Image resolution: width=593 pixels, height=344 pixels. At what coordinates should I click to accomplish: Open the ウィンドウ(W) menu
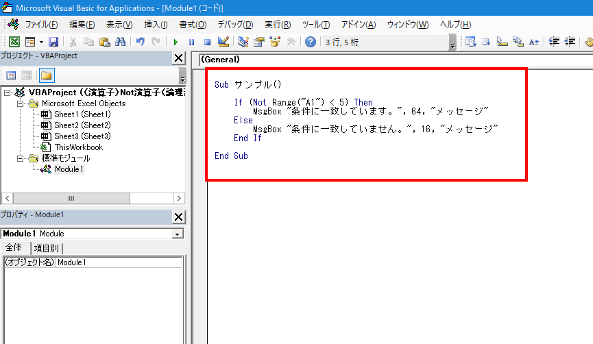point(407,25)
